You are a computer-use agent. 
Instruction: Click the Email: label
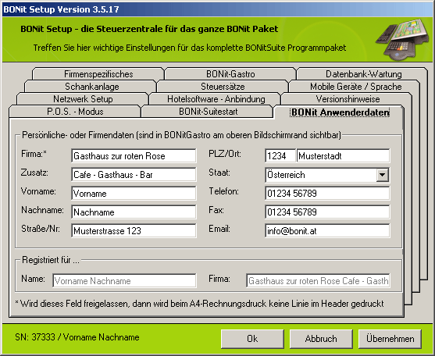tap(219, 229)
